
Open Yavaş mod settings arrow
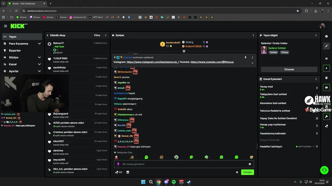click(x=317, y=88)
